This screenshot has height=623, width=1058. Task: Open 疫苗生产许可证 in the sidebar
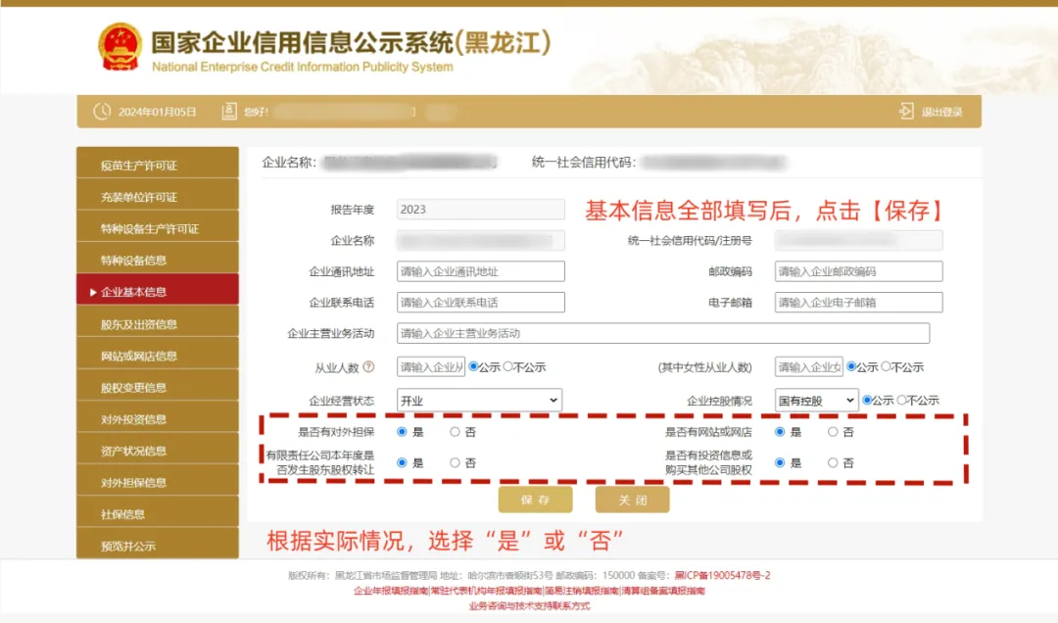158,166
